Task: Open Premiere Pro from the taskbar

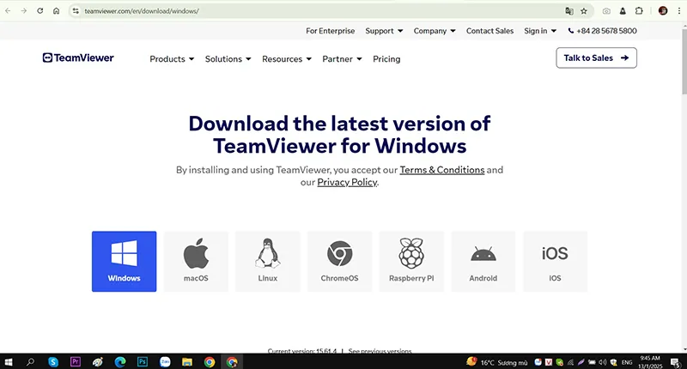Action: coord(76,362)
